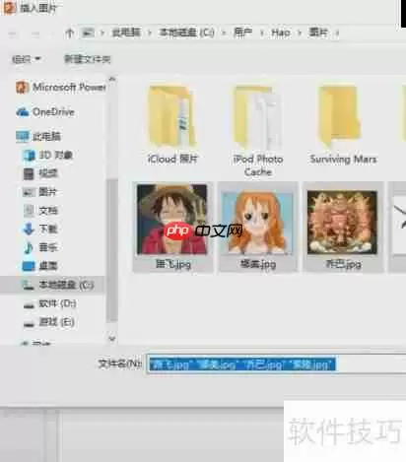Click the navigation pane scroll up arrow
This screenshot has width=406, height=462.
tap(111, 80)
